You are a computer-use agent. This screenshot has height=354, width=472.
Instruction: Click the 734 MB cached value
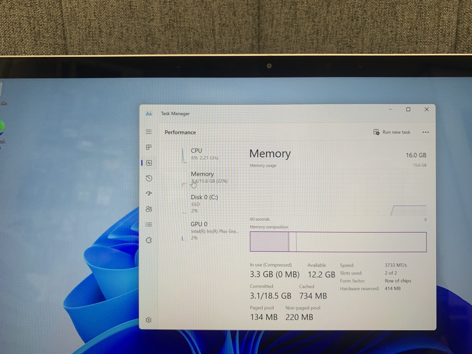(x=313, y=296)
